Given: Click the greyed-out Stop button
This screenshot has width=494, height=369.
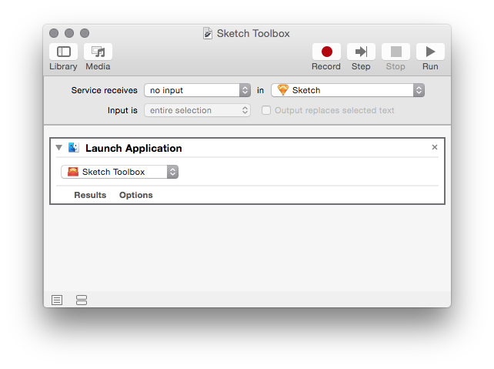Looking at the screenshot, I should 396,52.
